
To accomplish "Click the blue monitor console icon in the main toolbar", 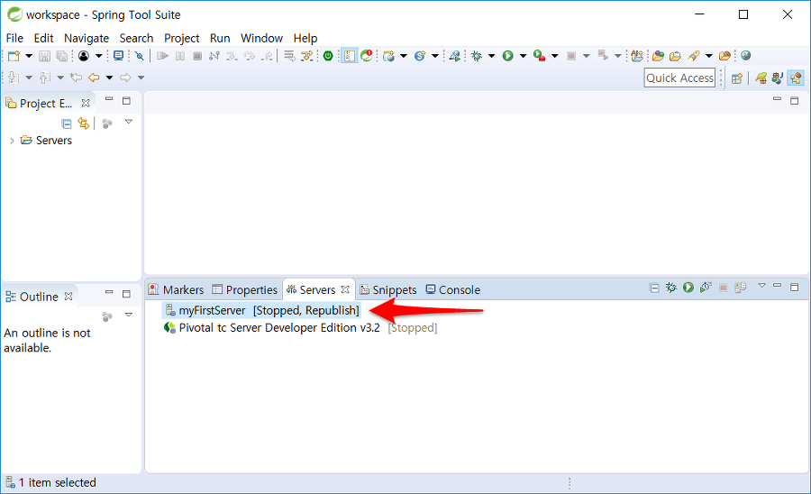I will pos(118,56).
